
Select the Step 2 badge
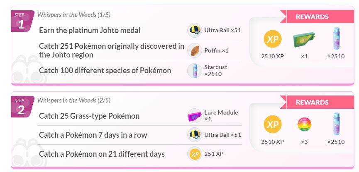point(21,107)
